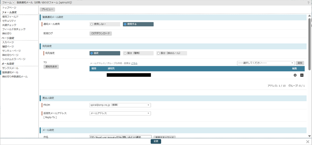Click the scrollbar up arrow
Image resolution: width=312 pixels, height=145 pixels.
[x=309, y=16]
